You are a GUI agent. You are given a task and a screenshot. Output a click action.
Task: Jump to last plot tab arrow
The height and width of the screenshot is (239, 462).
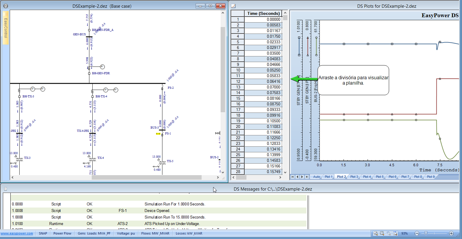tap(307, 177)
